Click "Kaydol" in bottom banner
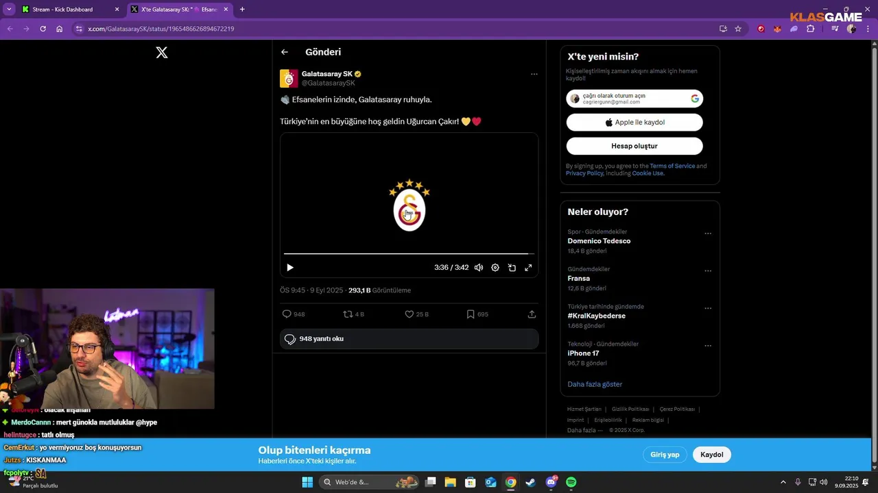This screenshot has width=878, height=493. [712, 455]
